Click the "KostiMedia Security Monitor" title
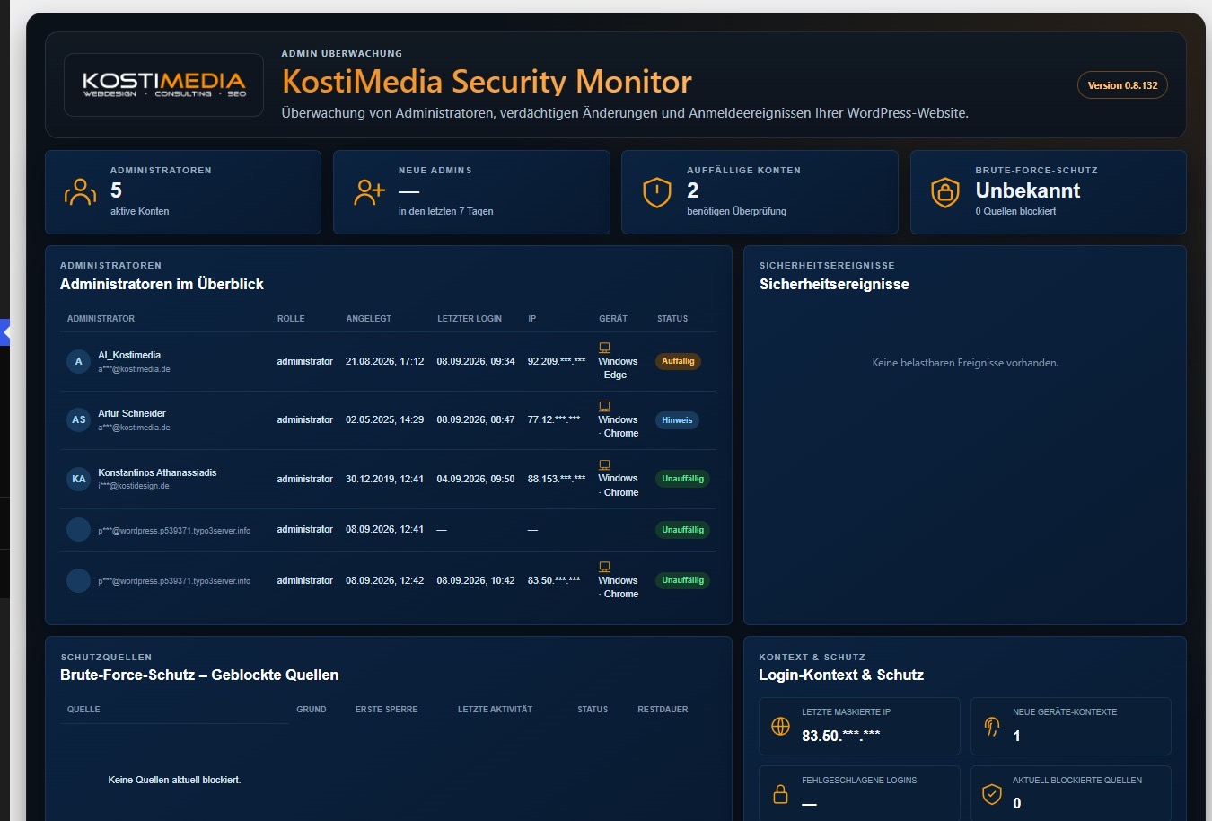Screen dimensions: 1212x821 click(487, 82)
